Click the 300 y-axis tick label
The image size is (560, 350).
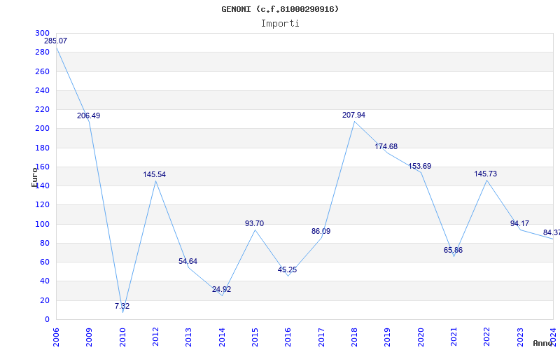[x=43, y=33]
